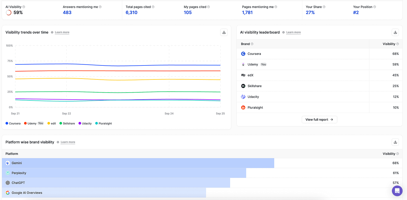This screenshot has width=407, height=200.
Task: Click the Udemy logo in leaderboard
Action: pos(243,64)
